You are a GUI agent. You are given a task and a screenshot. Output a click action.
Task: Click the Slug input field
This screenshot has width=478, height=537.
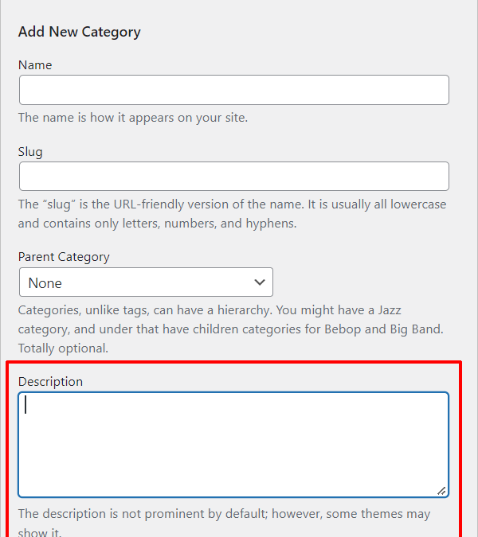(x=233, y=177)
